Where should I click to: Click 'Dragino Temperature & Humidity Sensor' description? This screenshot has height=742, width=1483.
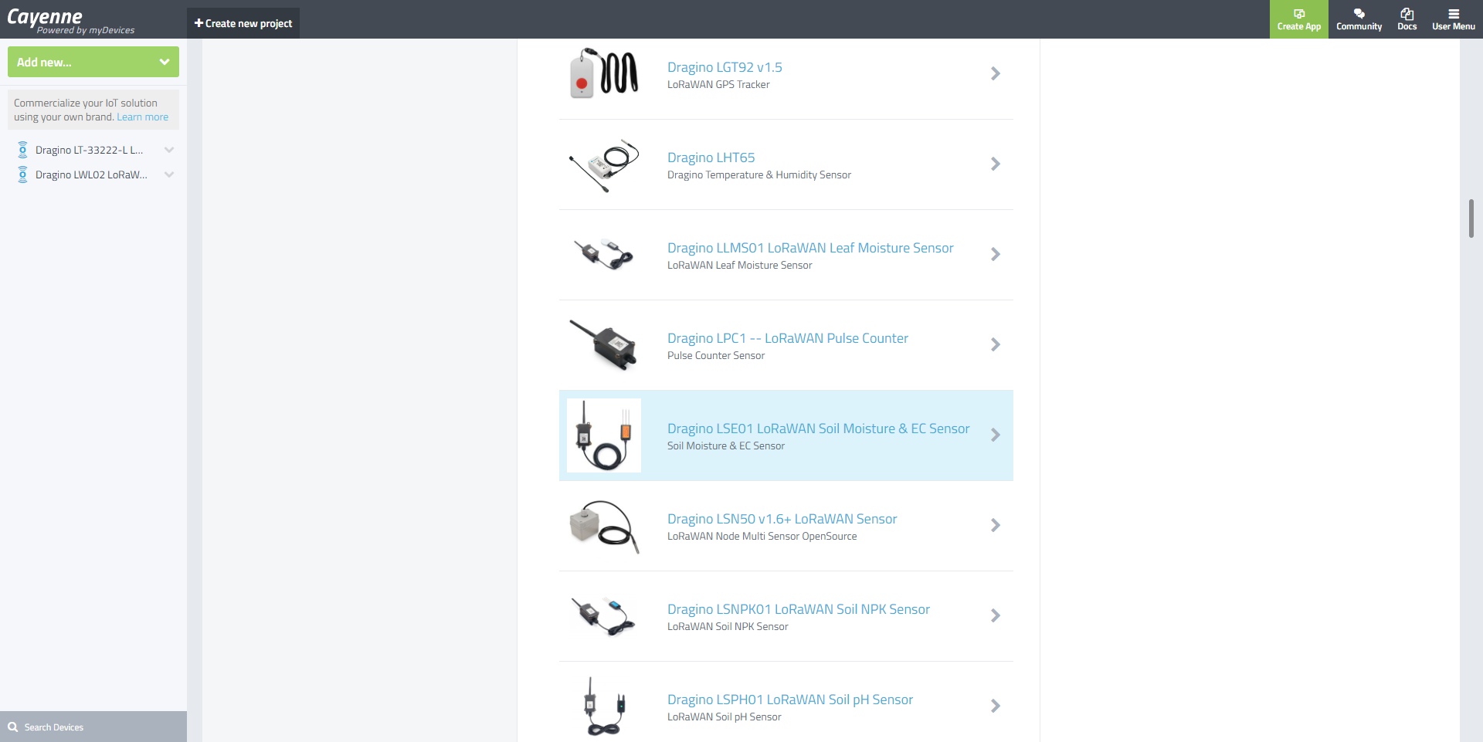pyautogui.click(x=759, y=175)
